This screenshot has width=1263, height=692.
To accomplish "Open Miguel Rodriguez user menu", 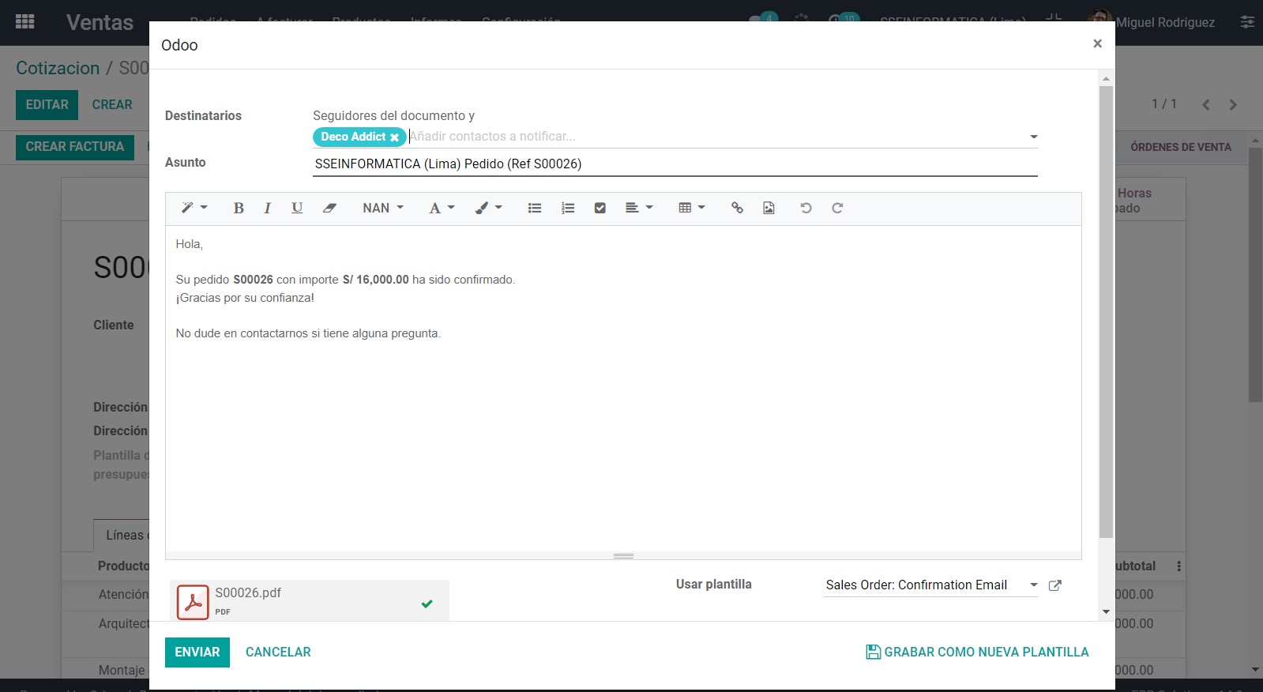I will point(1152,22).
